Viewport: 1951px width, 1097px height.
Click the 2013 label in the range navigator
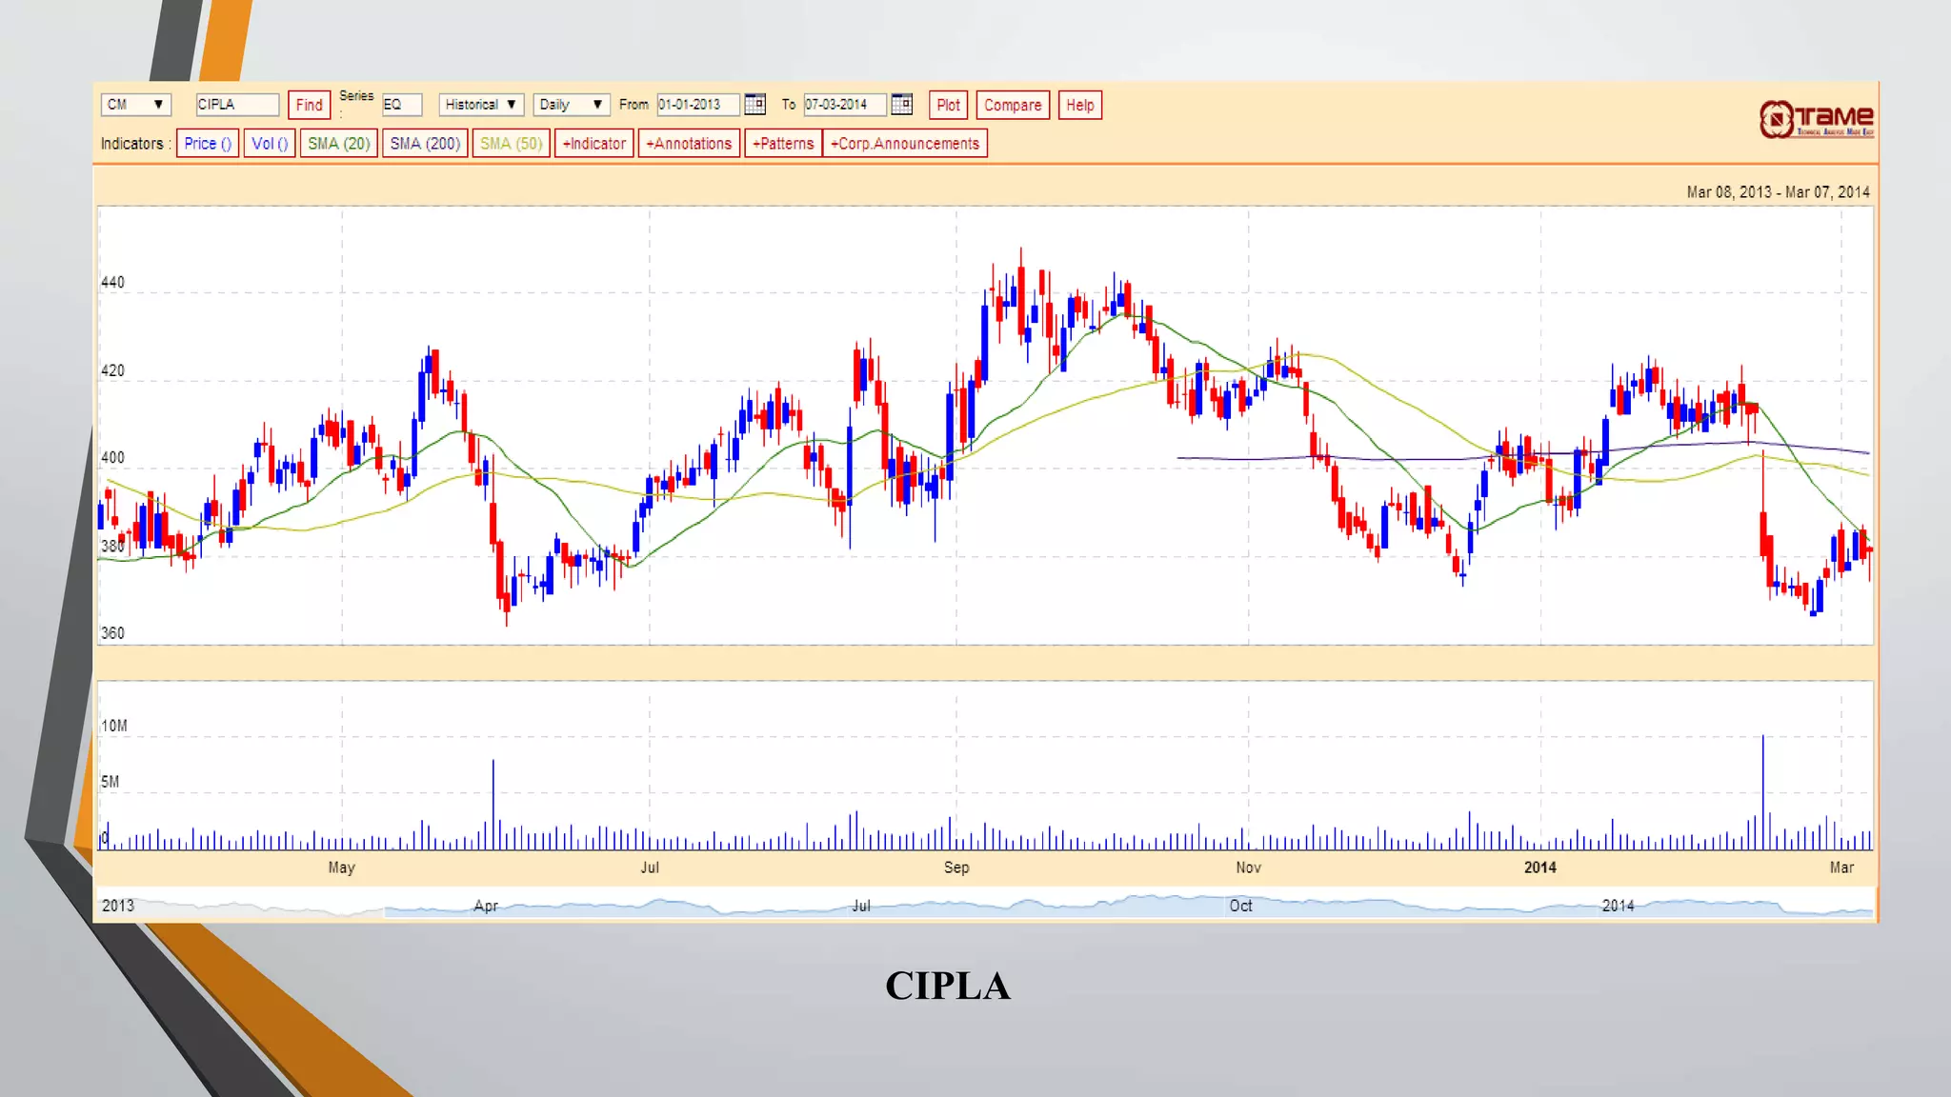118,906
